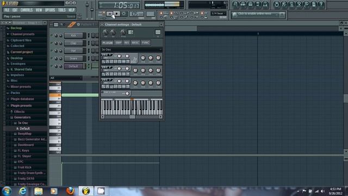The width and height of the screenshot is (348, 196).
Task: Open the step sequencer toolbar icon
Action: pyautogui.click(x=243, y=4)
